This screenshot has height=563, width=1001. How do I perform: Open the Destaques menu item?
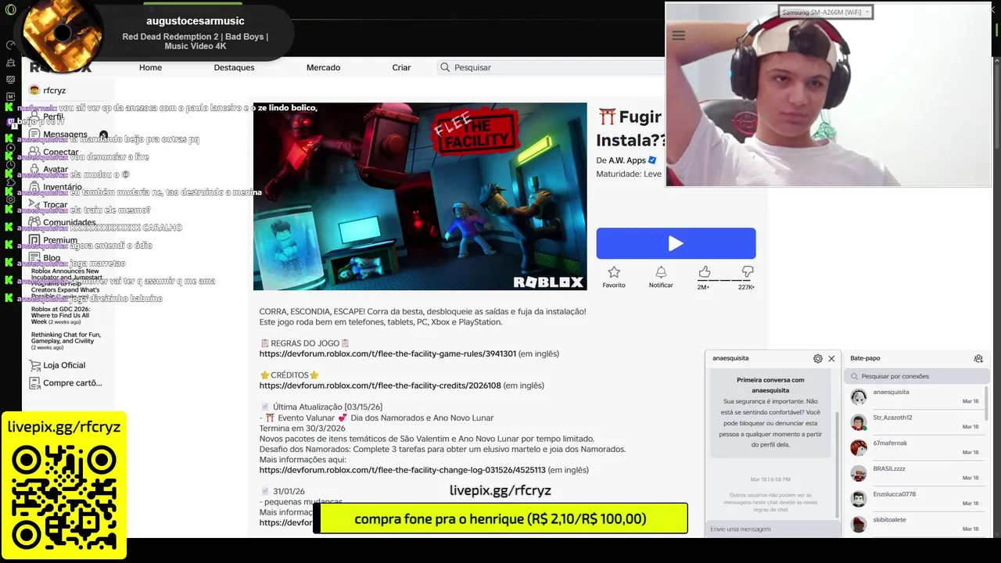[234, 67]
